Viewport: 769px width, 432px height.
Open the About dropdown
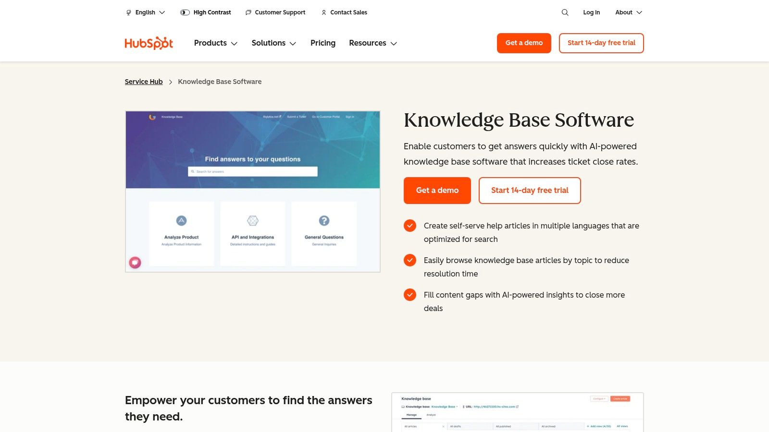point(628,12)
